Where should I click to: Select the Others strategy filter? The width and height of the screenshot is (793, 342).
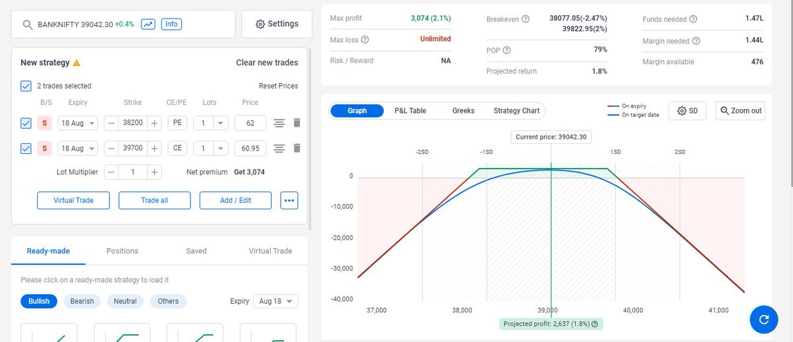[168, 301]
